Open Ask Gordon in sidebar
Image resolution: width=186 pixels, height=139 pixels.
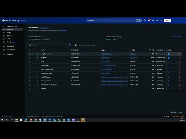(x=12, y=27)
